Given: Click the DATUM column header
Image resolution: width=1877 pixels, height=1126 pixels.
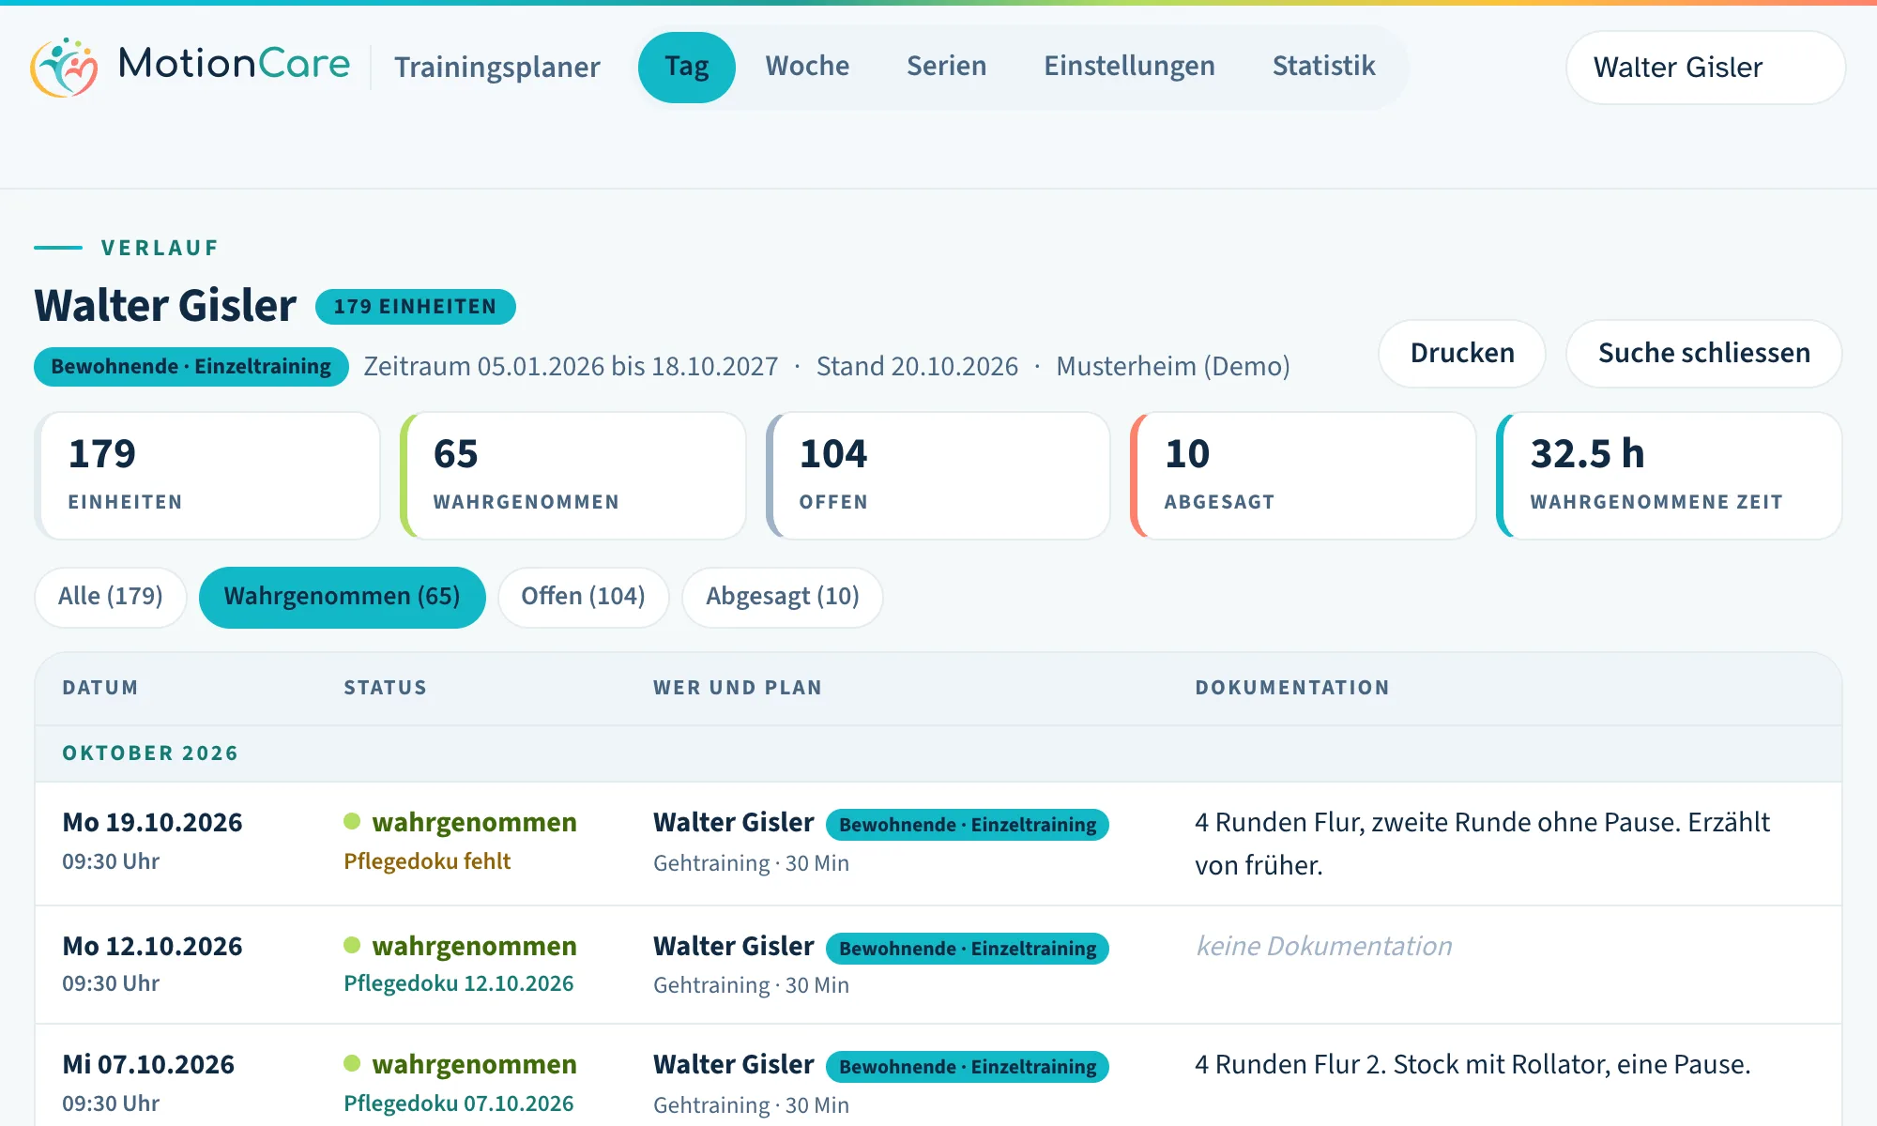Looking at the screenshot, I should [x=100, y=688].
